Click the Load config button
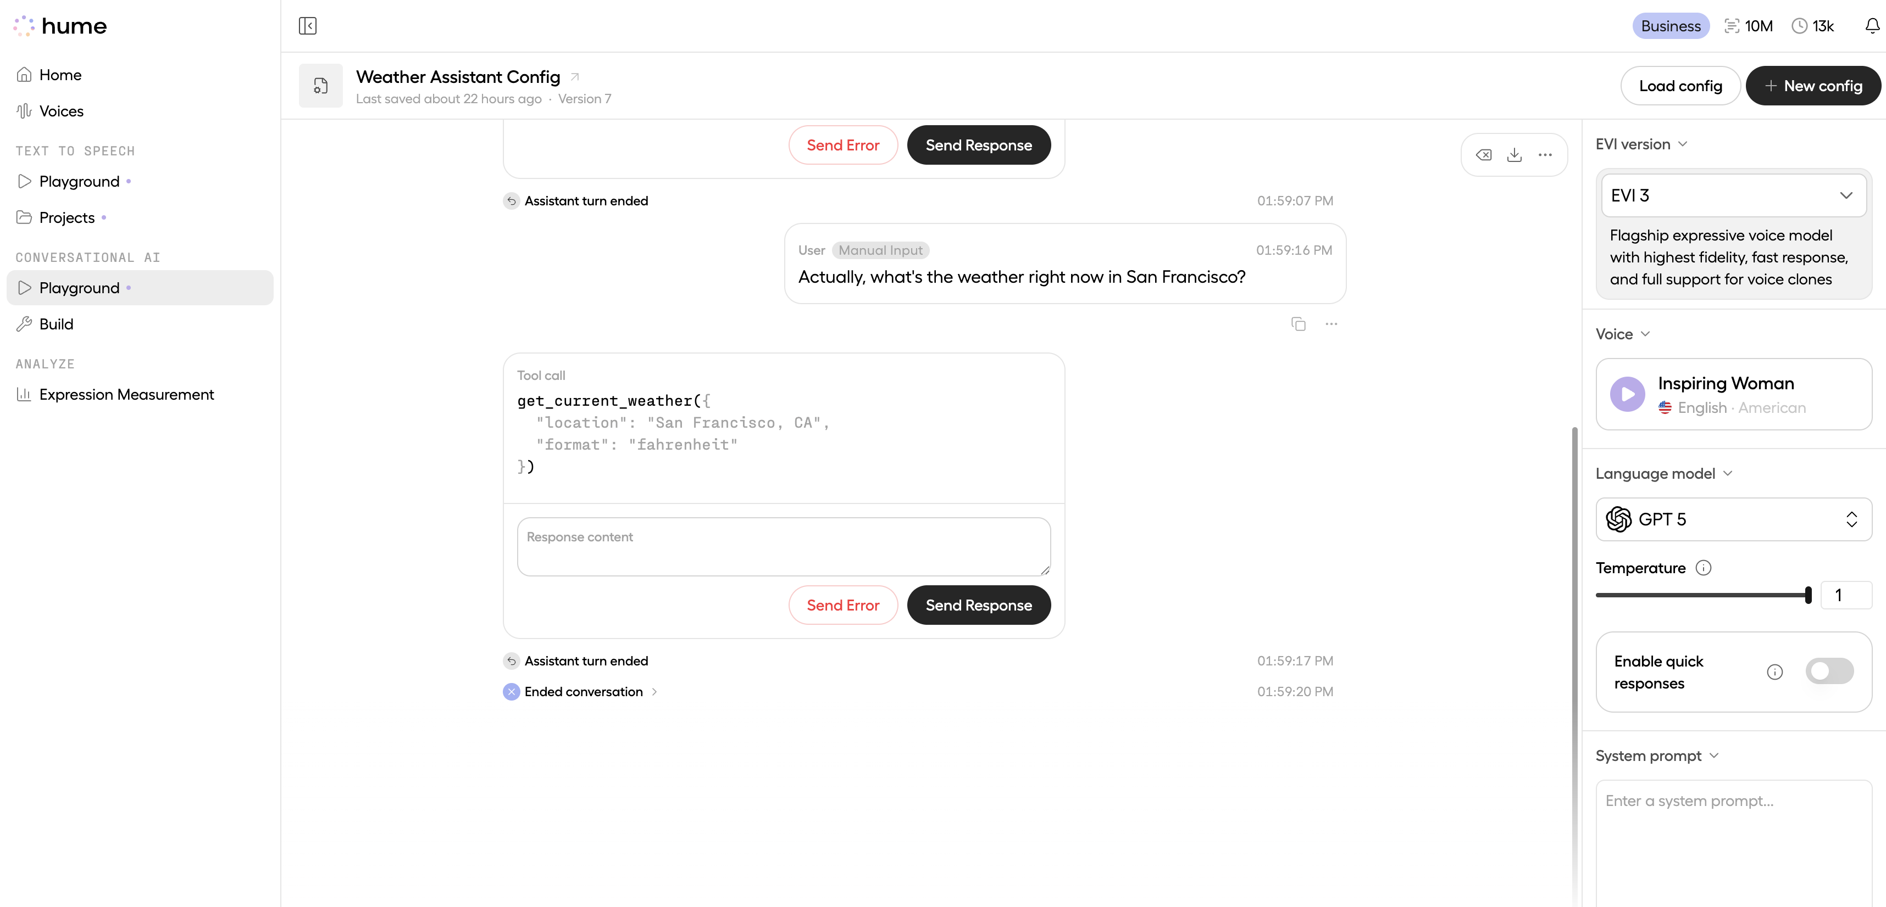The image size is (1886, 907). [x=1679, y=86]
